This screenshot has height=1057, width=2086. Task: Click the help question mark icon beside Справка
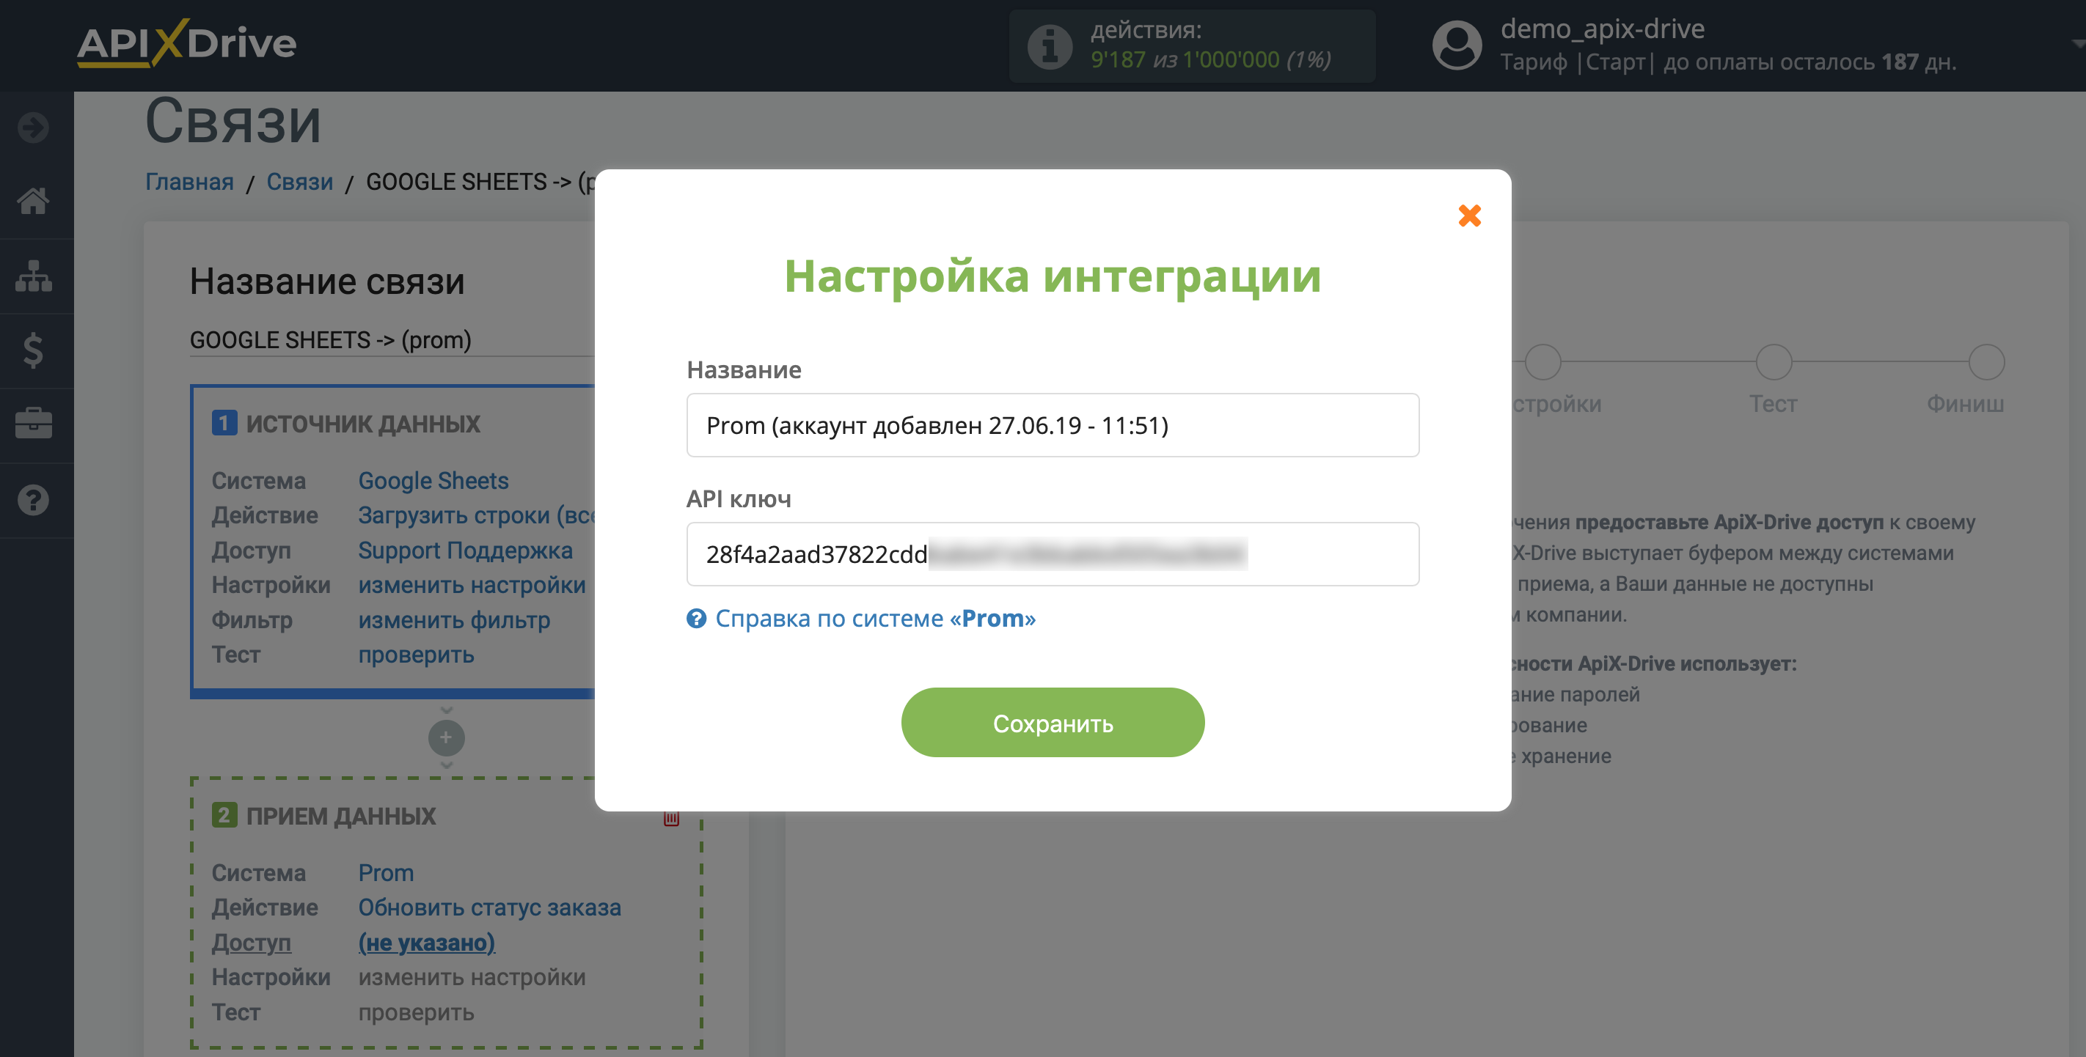coord(695,619)
